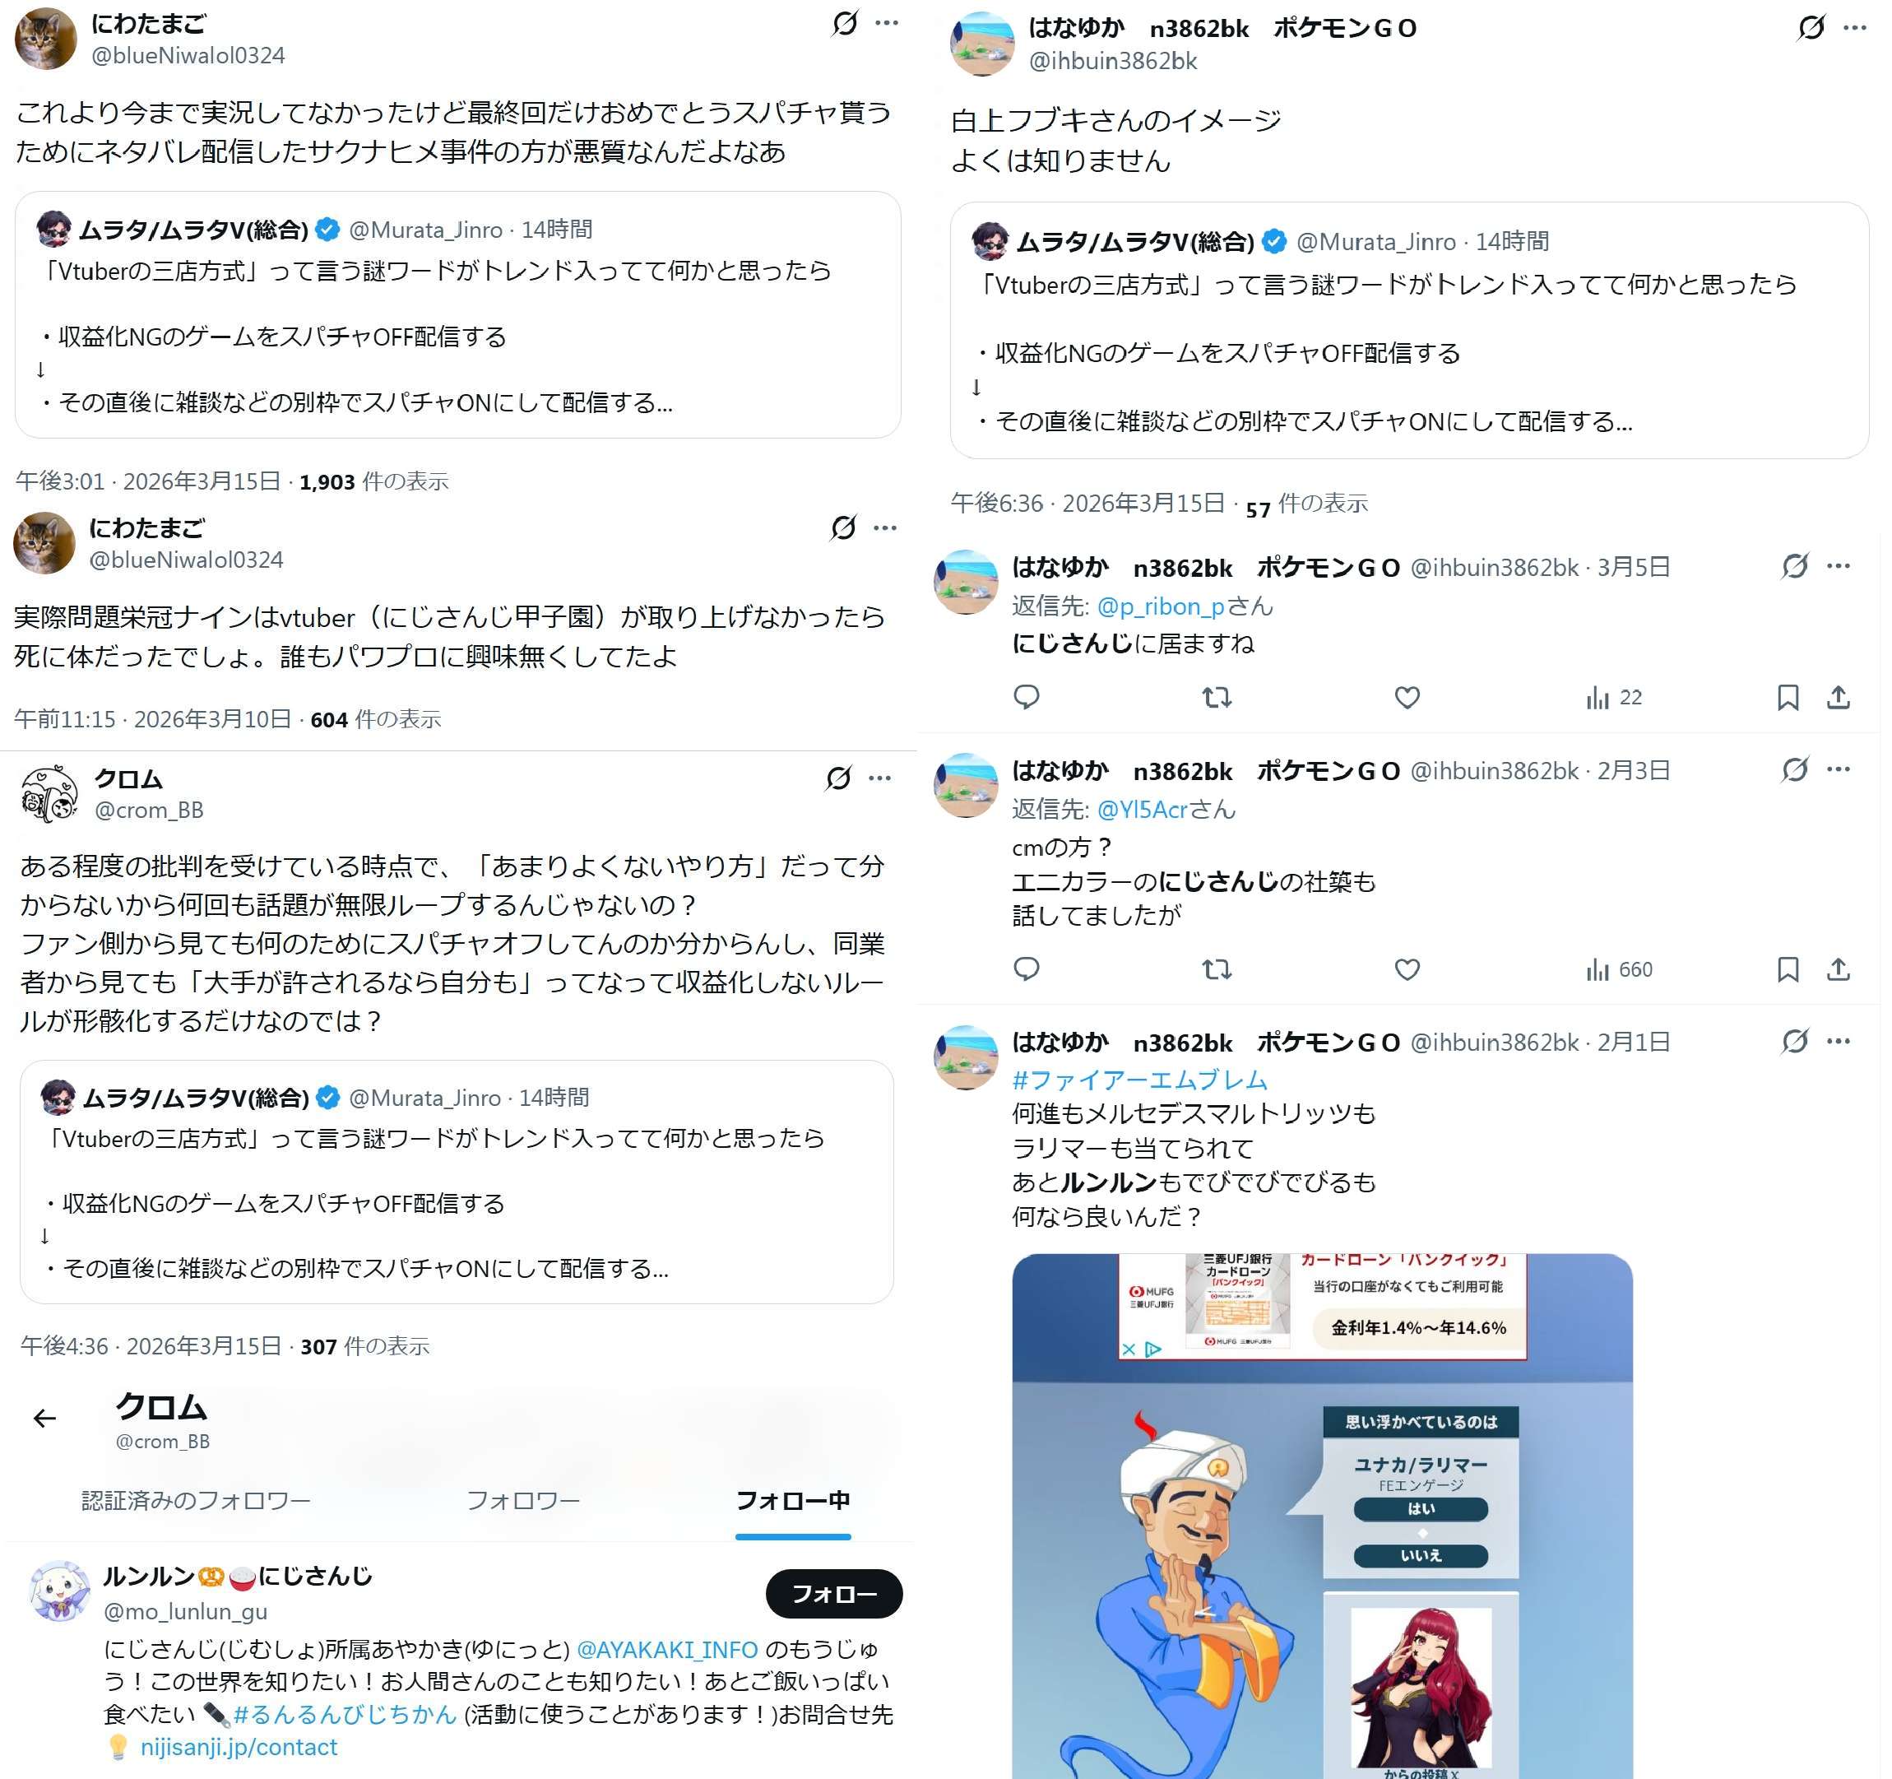The height and width of the screenshot is (1779, 1892).
Task: Bookmark the 3月5日 reply tweet
Action: point(1788,697)
